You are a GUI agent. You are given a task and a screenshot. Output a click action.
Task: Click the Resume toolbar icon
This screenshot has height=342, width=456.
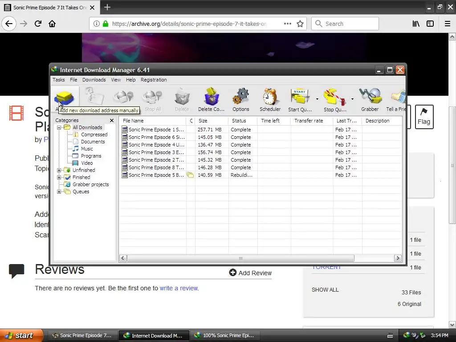pyautogui.click(x=94, y=97)
